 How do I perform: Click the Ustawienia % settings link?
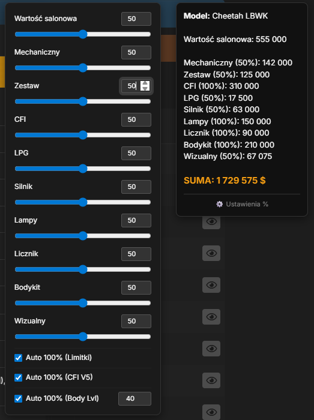coord(242,204)
